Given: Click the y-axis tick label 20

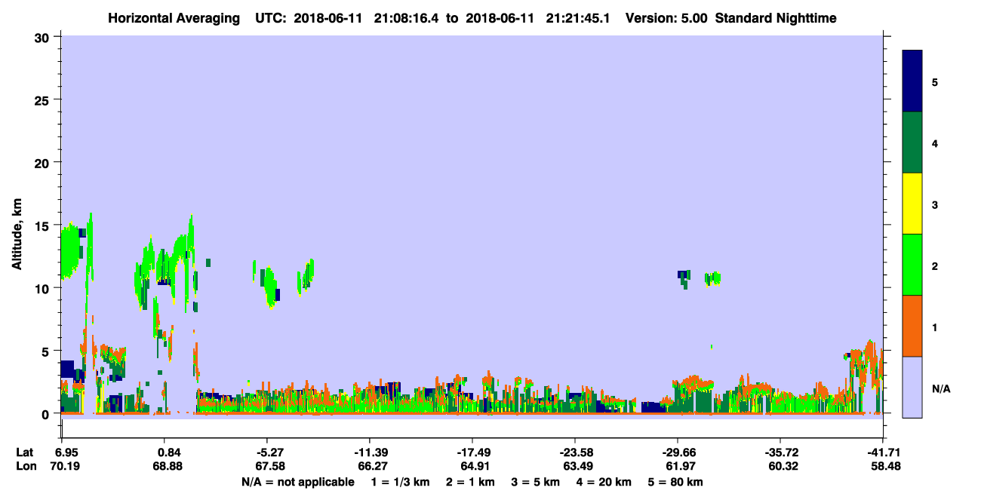Looking at the screenshot, I should tap(44, 162).
